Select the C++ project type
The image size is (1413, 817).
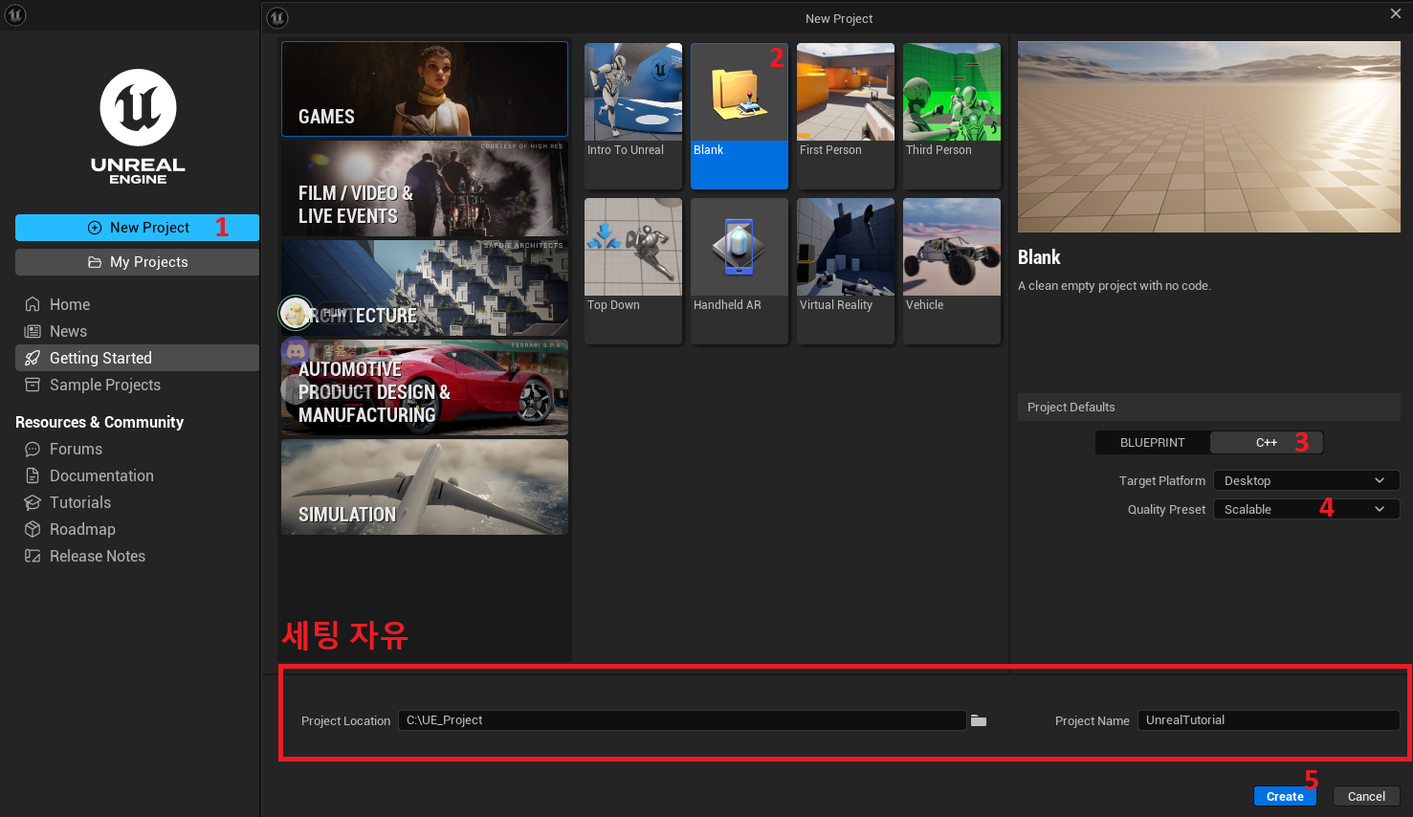point(1267,442)
